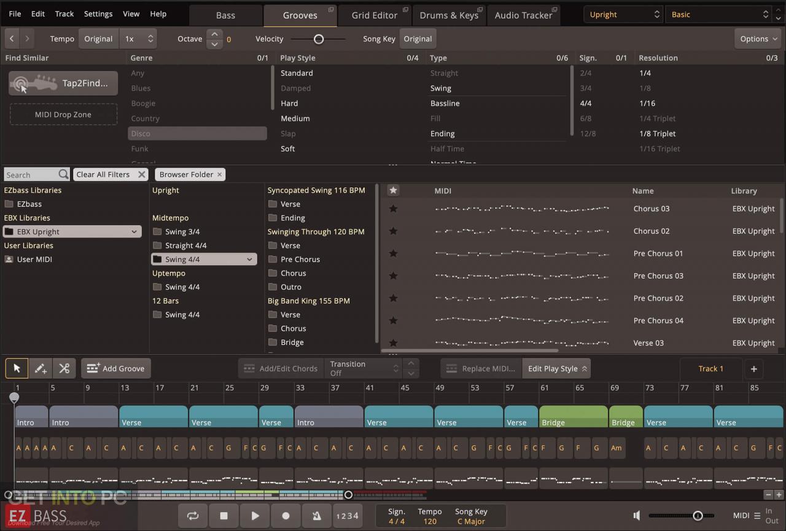Zoom out timeline with minus button
Image resolution: width=786 pixels, height=531 pixels.
click(x=768, y=495)
